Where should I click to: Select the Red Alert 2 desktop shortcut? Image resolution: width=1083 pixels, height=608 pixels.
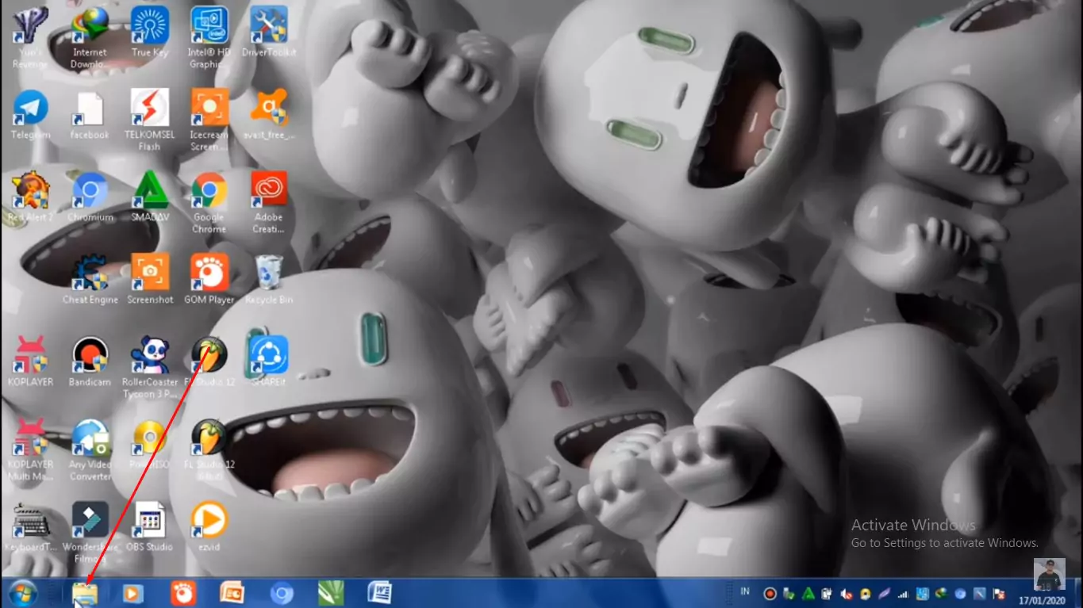point(30,198)
